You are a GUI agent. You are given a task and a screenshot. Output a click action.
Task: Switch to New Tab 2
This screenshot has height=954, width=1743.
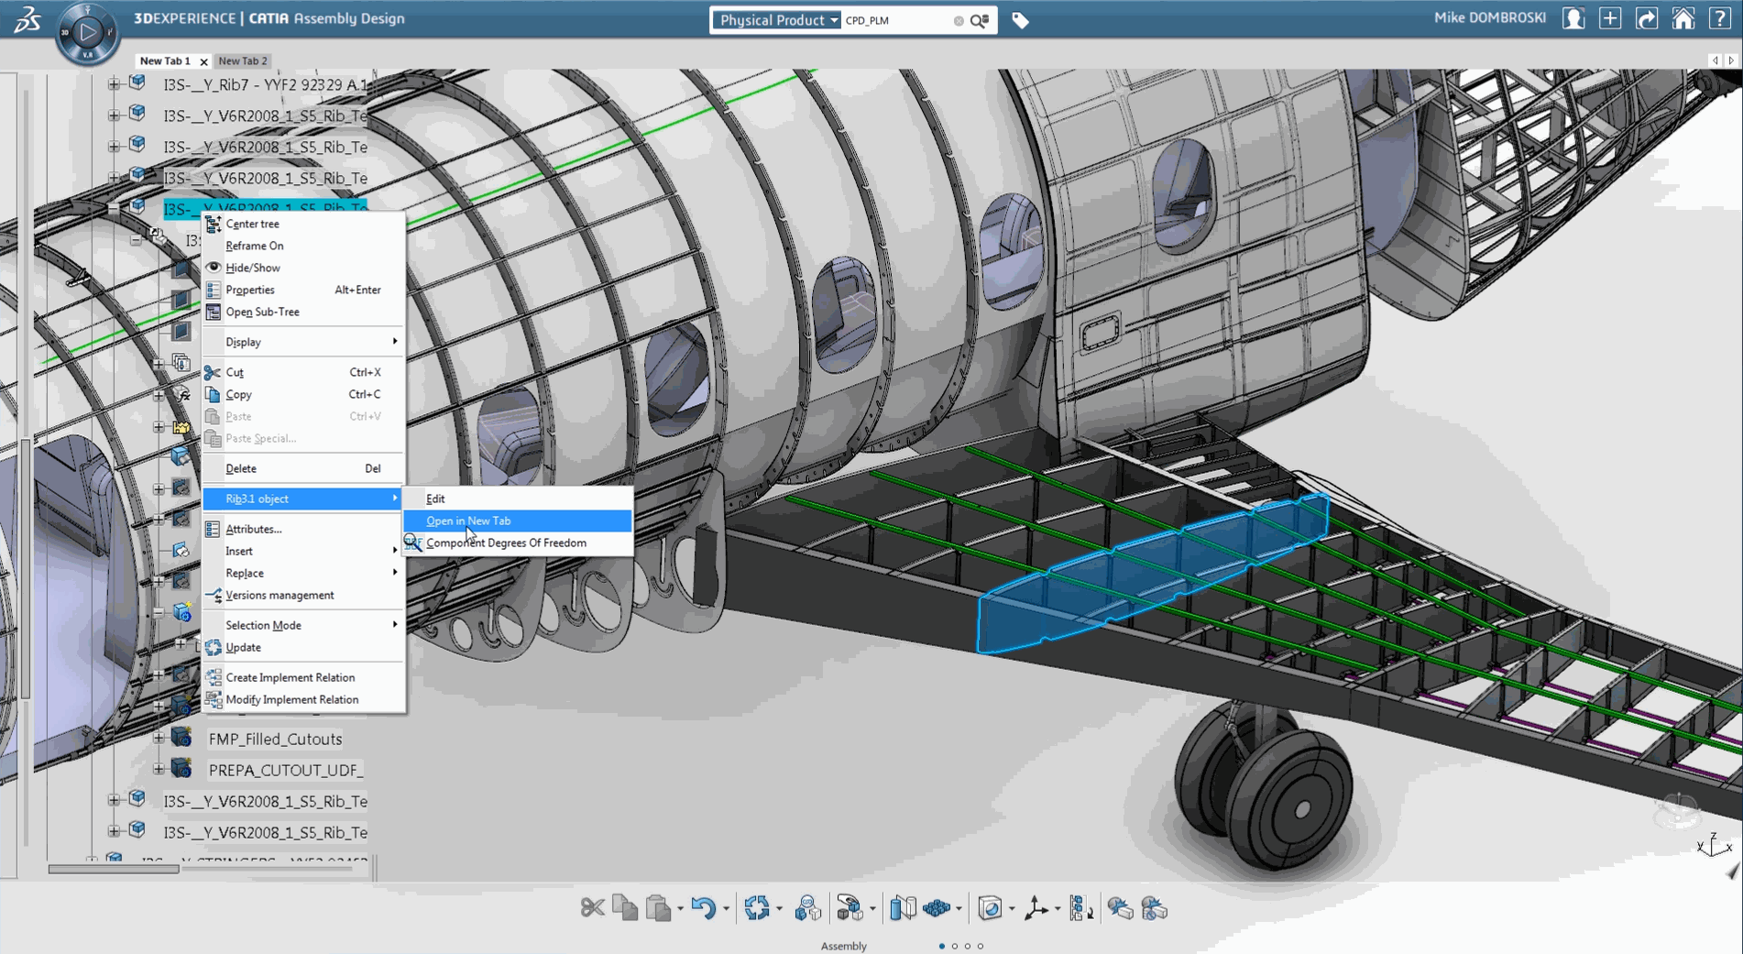[242, 60]
